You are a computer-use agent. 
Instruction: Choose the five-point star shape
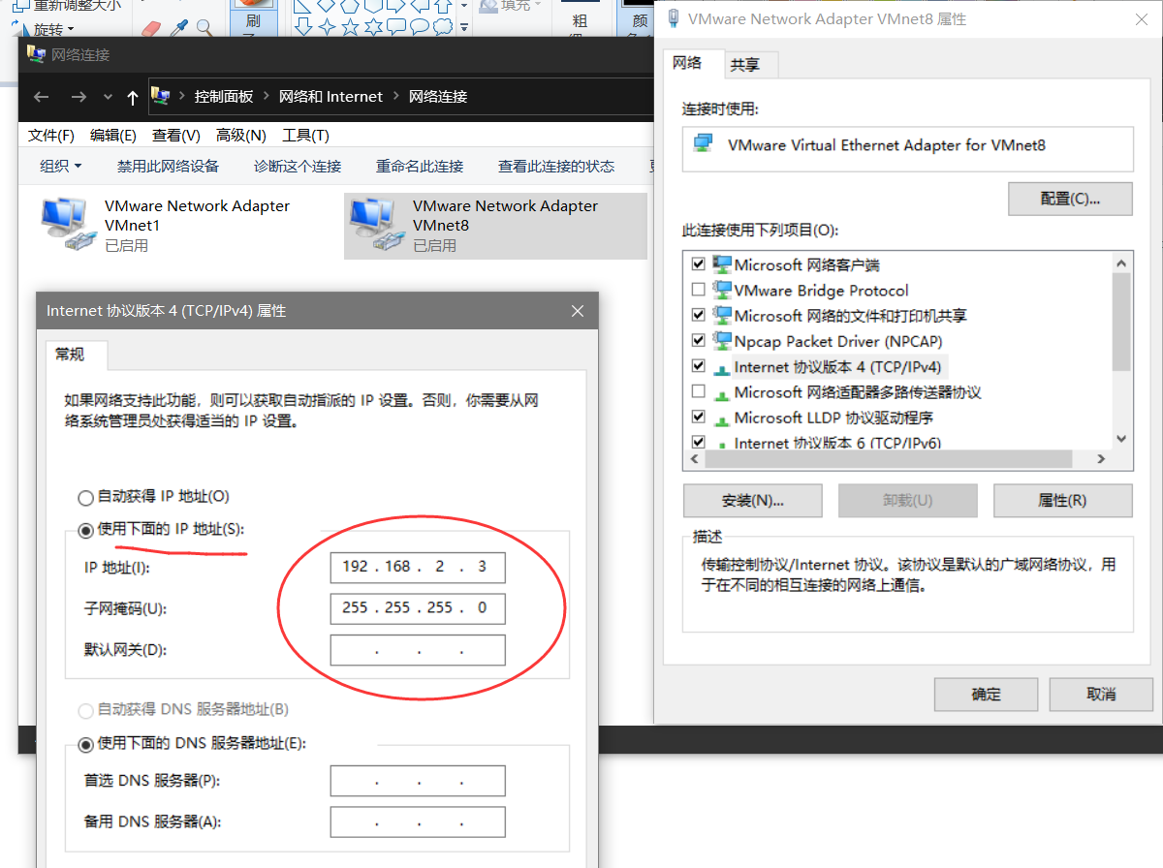[351, 26]
